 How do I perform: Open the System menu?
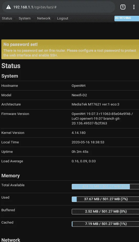click(25, 18)
